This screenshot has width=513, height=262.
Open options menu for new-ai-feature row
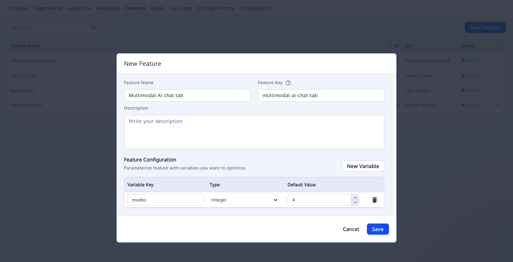[497, 105]
